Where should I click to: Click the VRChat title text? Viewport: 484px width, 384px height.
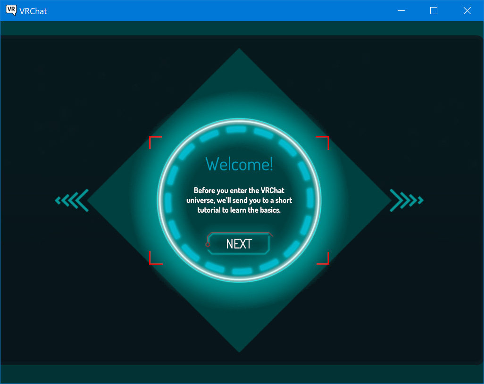coord(33,11)
